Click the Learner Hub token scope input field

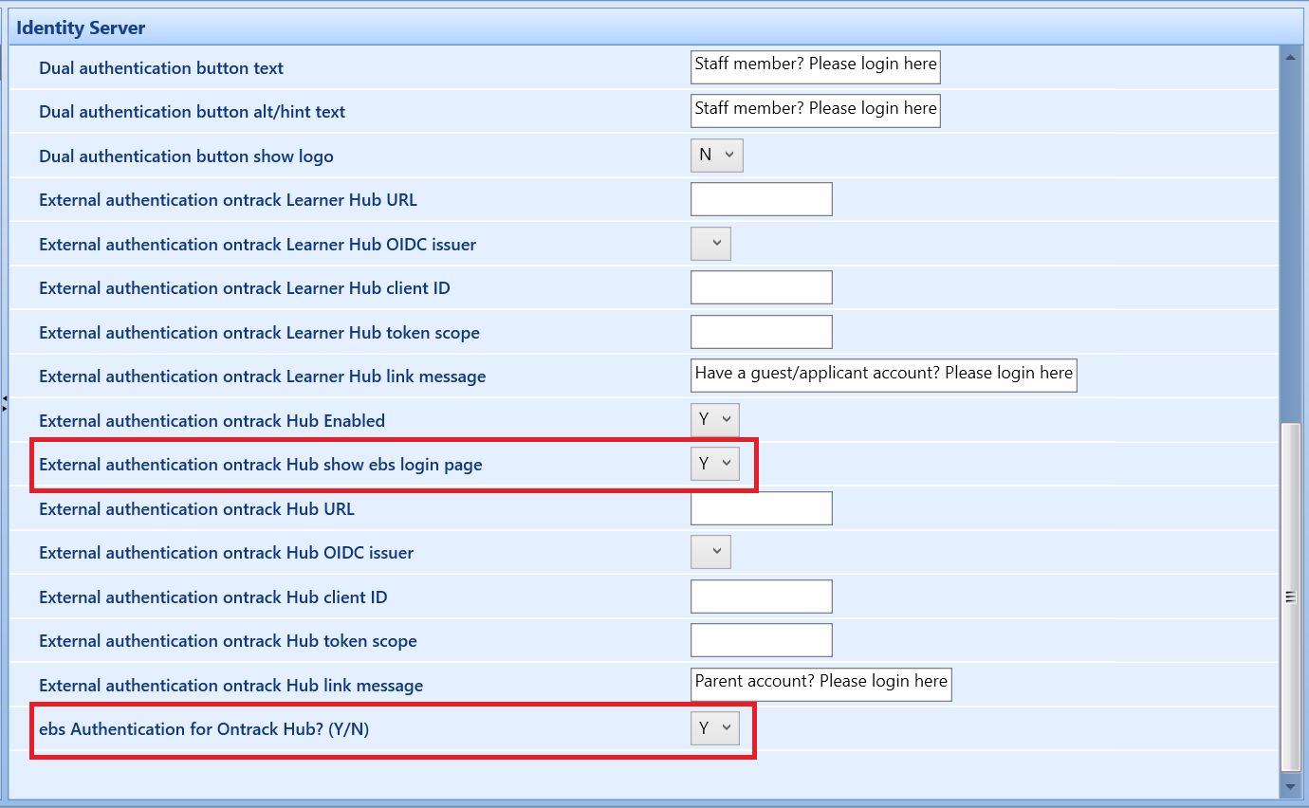[761, 332]
